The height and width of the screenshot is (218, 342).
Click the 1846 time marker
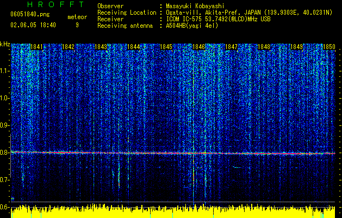click(198, 47)
